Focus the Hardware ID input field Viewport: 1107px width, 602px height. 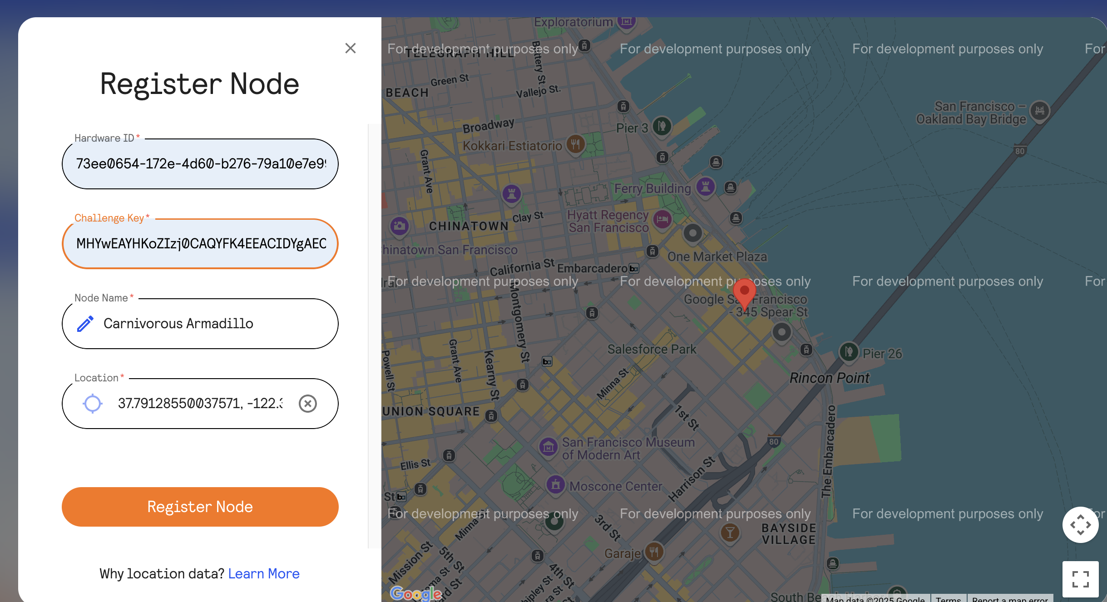pyautogui.click(x=200, y=164)
